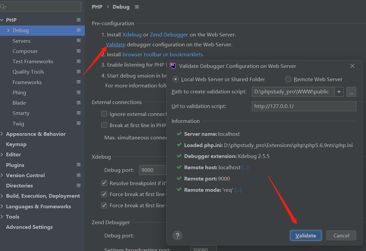The width and height of the screenshot is (366, 251).
Task: Click the project-level icon in the Directories row
Action: (x=78, y=185)
